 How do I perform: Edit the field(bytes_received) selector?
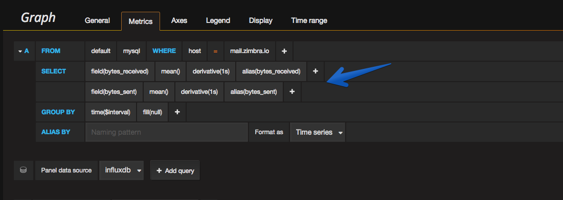[120, 71]
